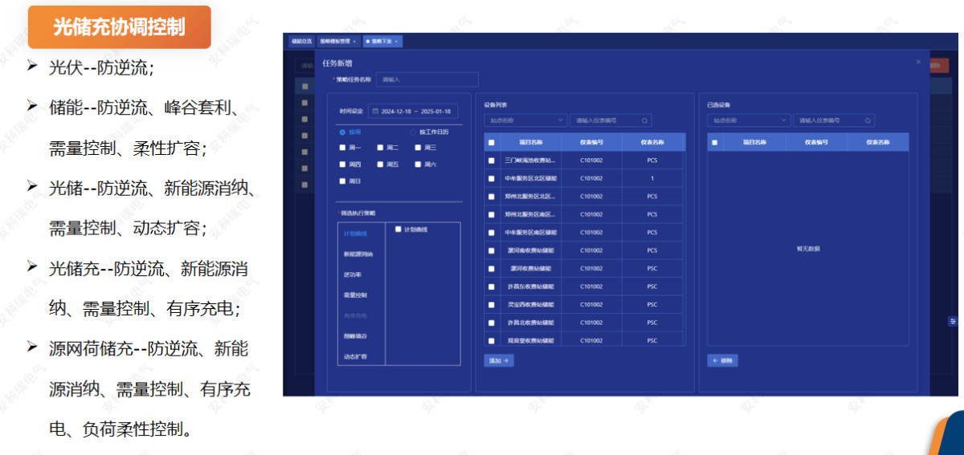The height and width of the screenshot is (455, 964).
Task: Click the calendar icon in the date range
Action: (x=375, y=112)
